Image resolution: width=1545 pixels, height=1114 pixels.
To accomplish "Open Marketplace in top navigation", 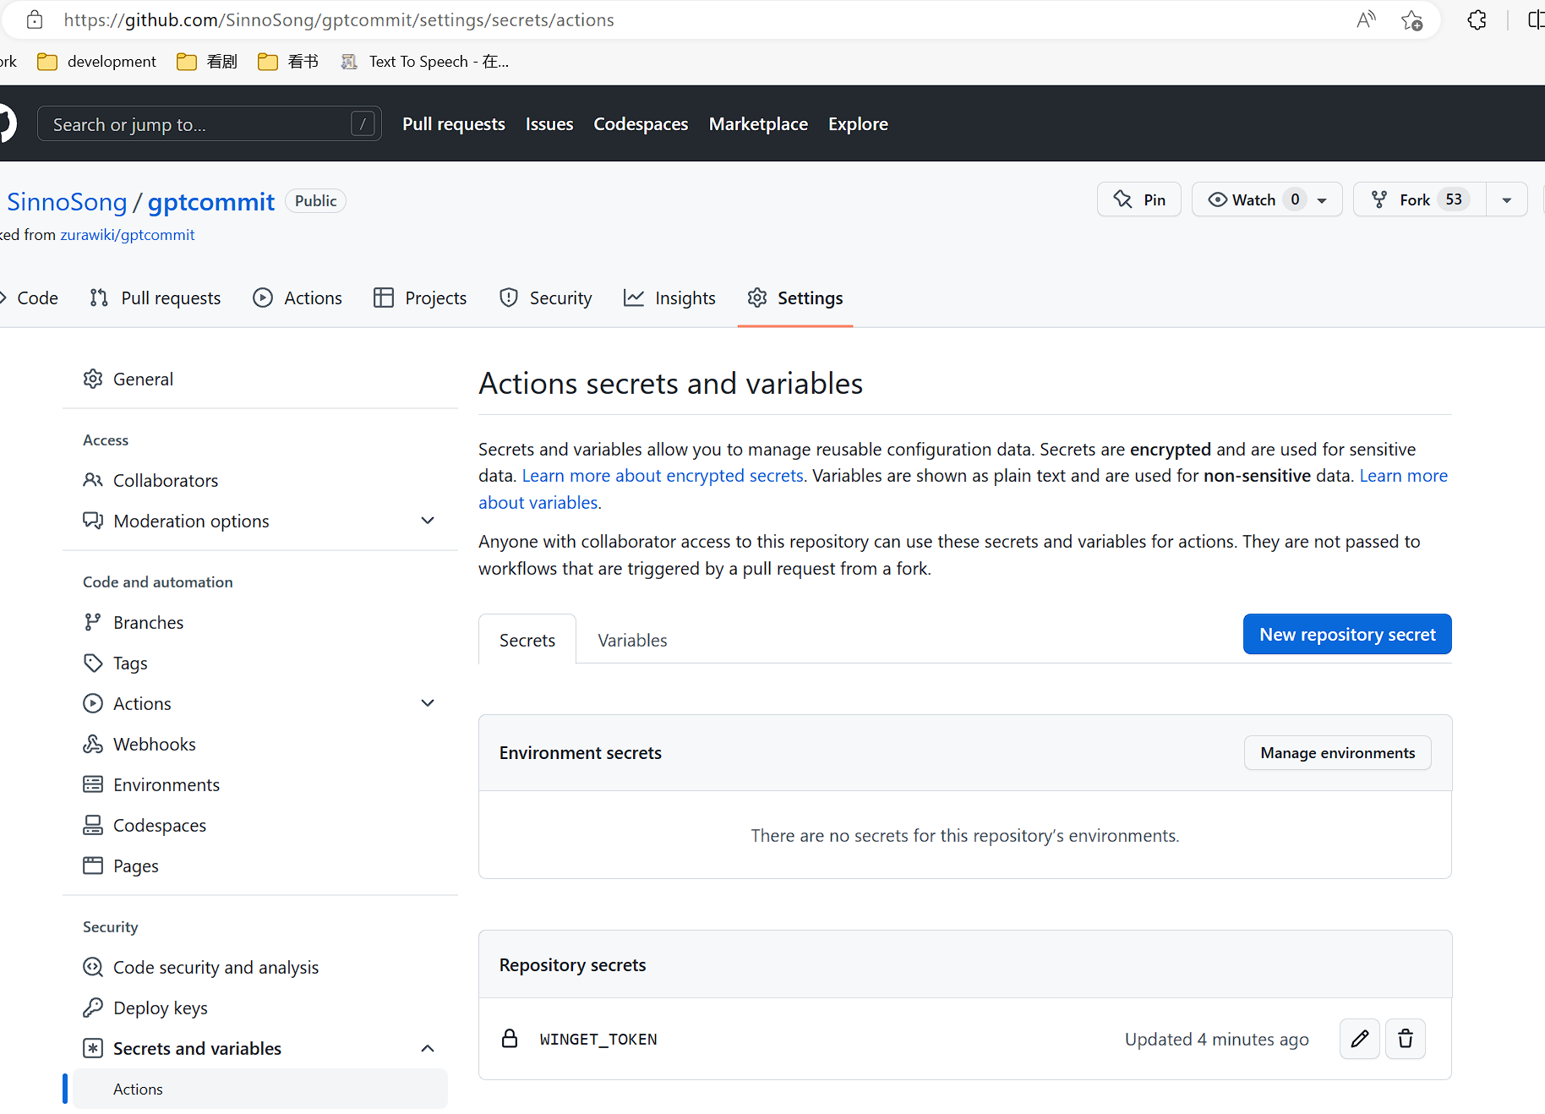I will point(758,124).
